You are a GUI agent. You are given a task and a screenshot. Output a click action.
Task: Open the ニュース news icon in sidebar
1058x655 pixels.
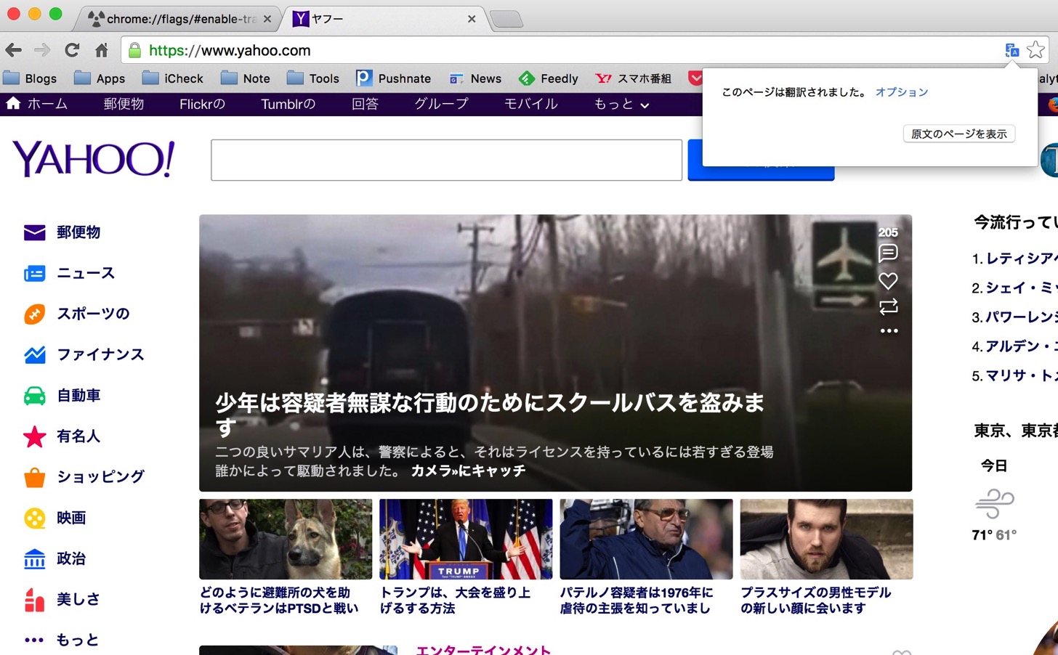[x=34, y=274]
